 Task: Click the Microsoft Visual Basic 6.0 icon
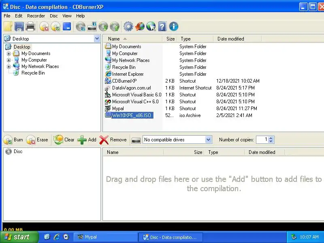(108, 95)
